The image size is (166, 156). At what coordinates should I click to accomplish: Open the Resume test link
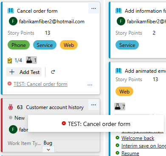coord(130,153)
